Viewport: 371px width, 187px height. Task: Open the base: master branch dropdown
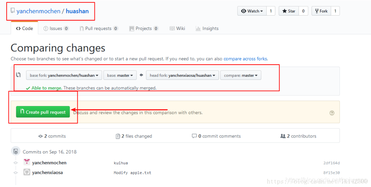(x=120, y=75)
